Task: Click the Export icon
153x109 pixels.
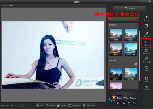Action: coord(146,88)
